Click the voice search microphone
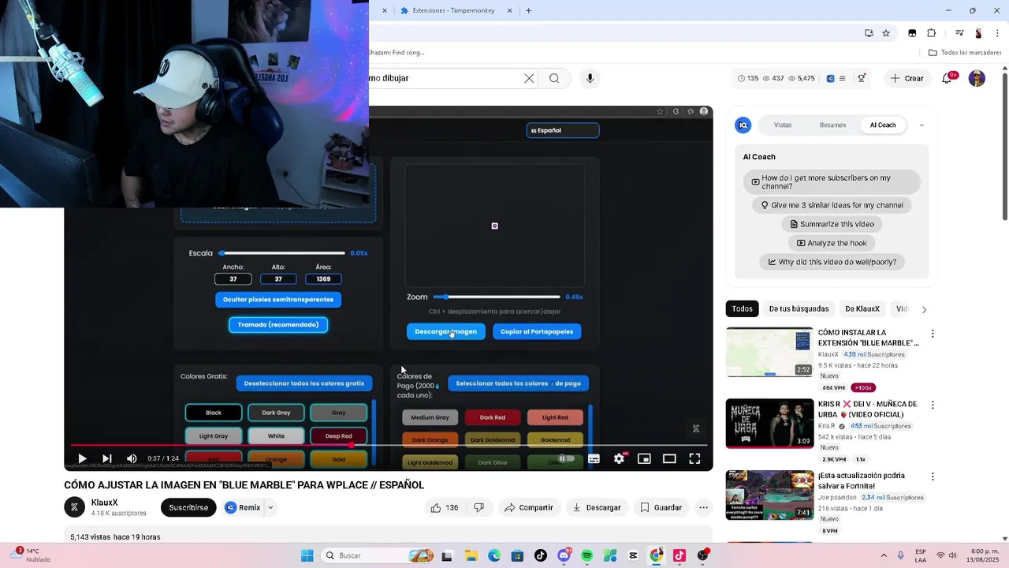Viewport: 1009px width, 568px height. (590, 78)
